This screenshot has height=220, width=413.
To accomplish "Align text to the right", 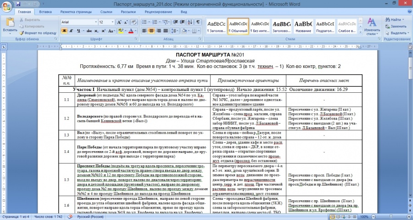I will coord(159,31).
